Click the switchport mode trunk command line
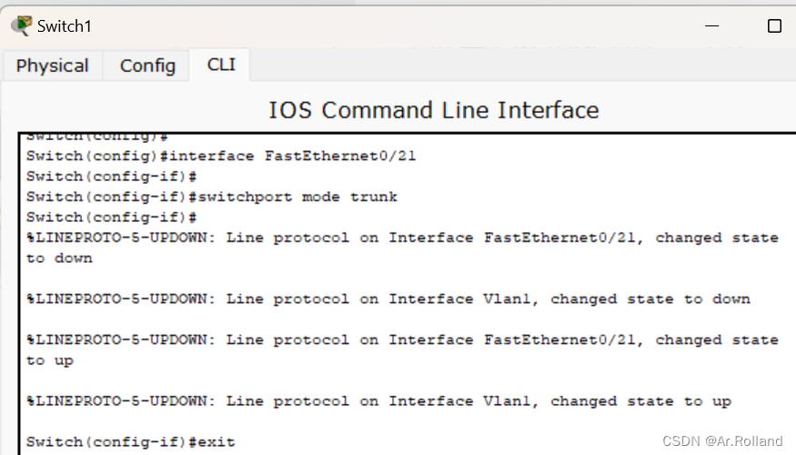Screen dimensions: 796x455 coord(212,197)
